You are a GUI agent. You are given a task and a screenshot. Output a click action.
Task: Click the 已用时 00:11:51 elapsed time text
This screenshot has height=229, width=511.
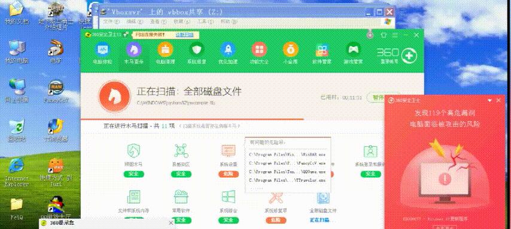[342, 97]
